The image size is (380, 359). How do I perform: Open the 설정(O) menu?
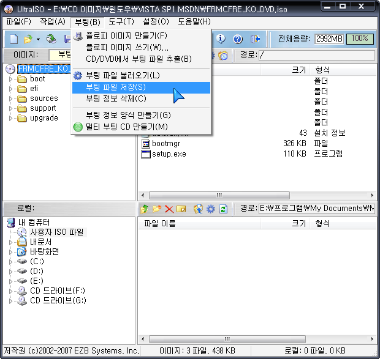(156, 22)
